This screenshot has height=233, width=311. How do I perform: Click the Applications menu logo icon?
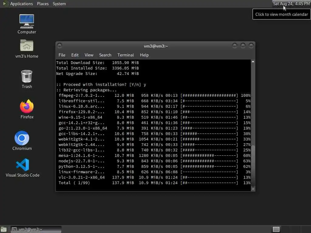coord(5,4)
